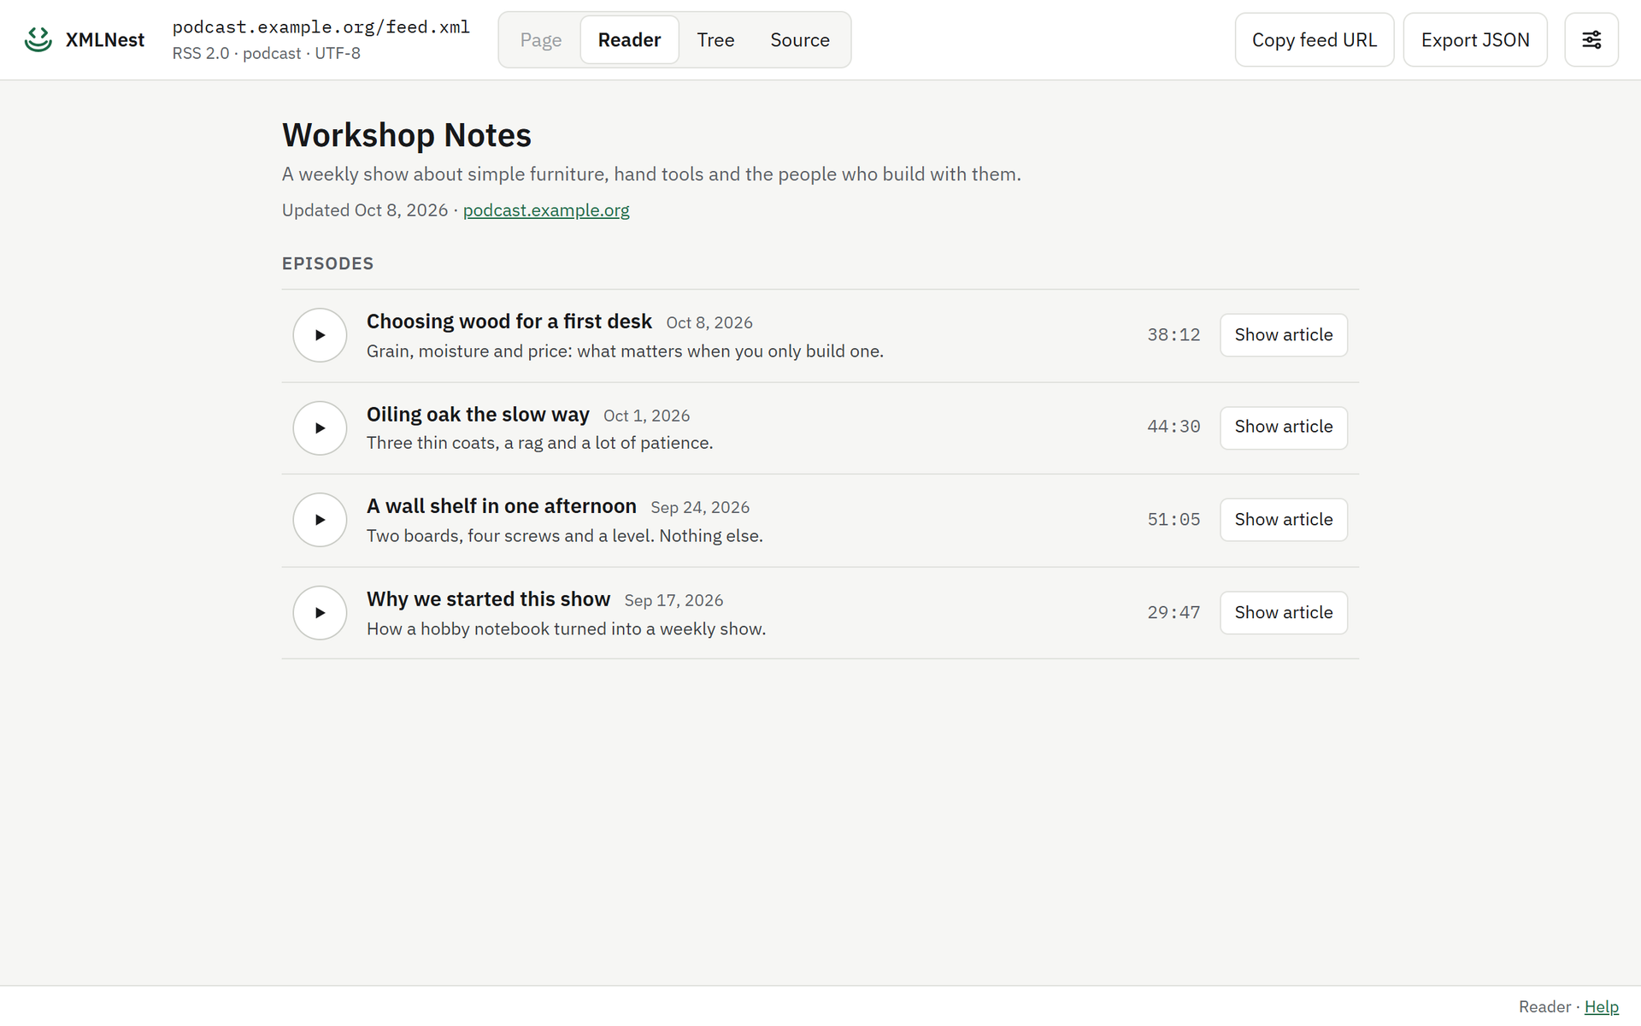Show article for A wall shelf in one afternoon
The width and height of the screenshot is (1641, 1026).
[1284, 520]
